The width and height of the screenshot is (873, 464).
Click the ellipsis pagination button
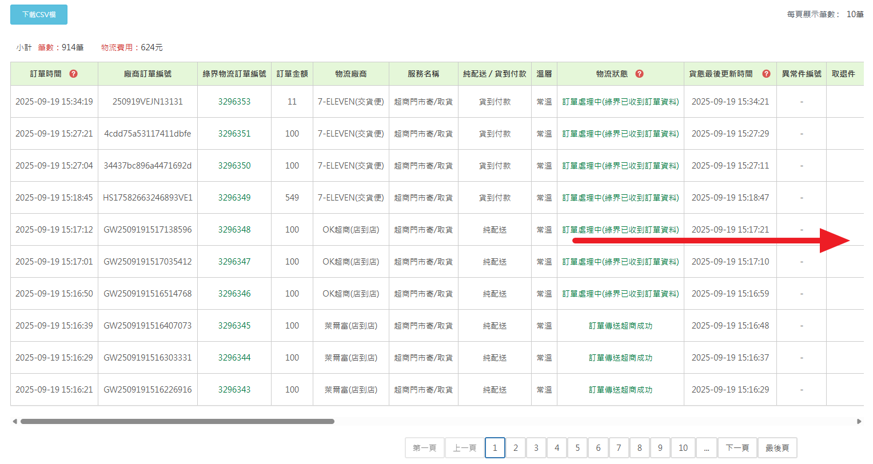pos(706,448)
